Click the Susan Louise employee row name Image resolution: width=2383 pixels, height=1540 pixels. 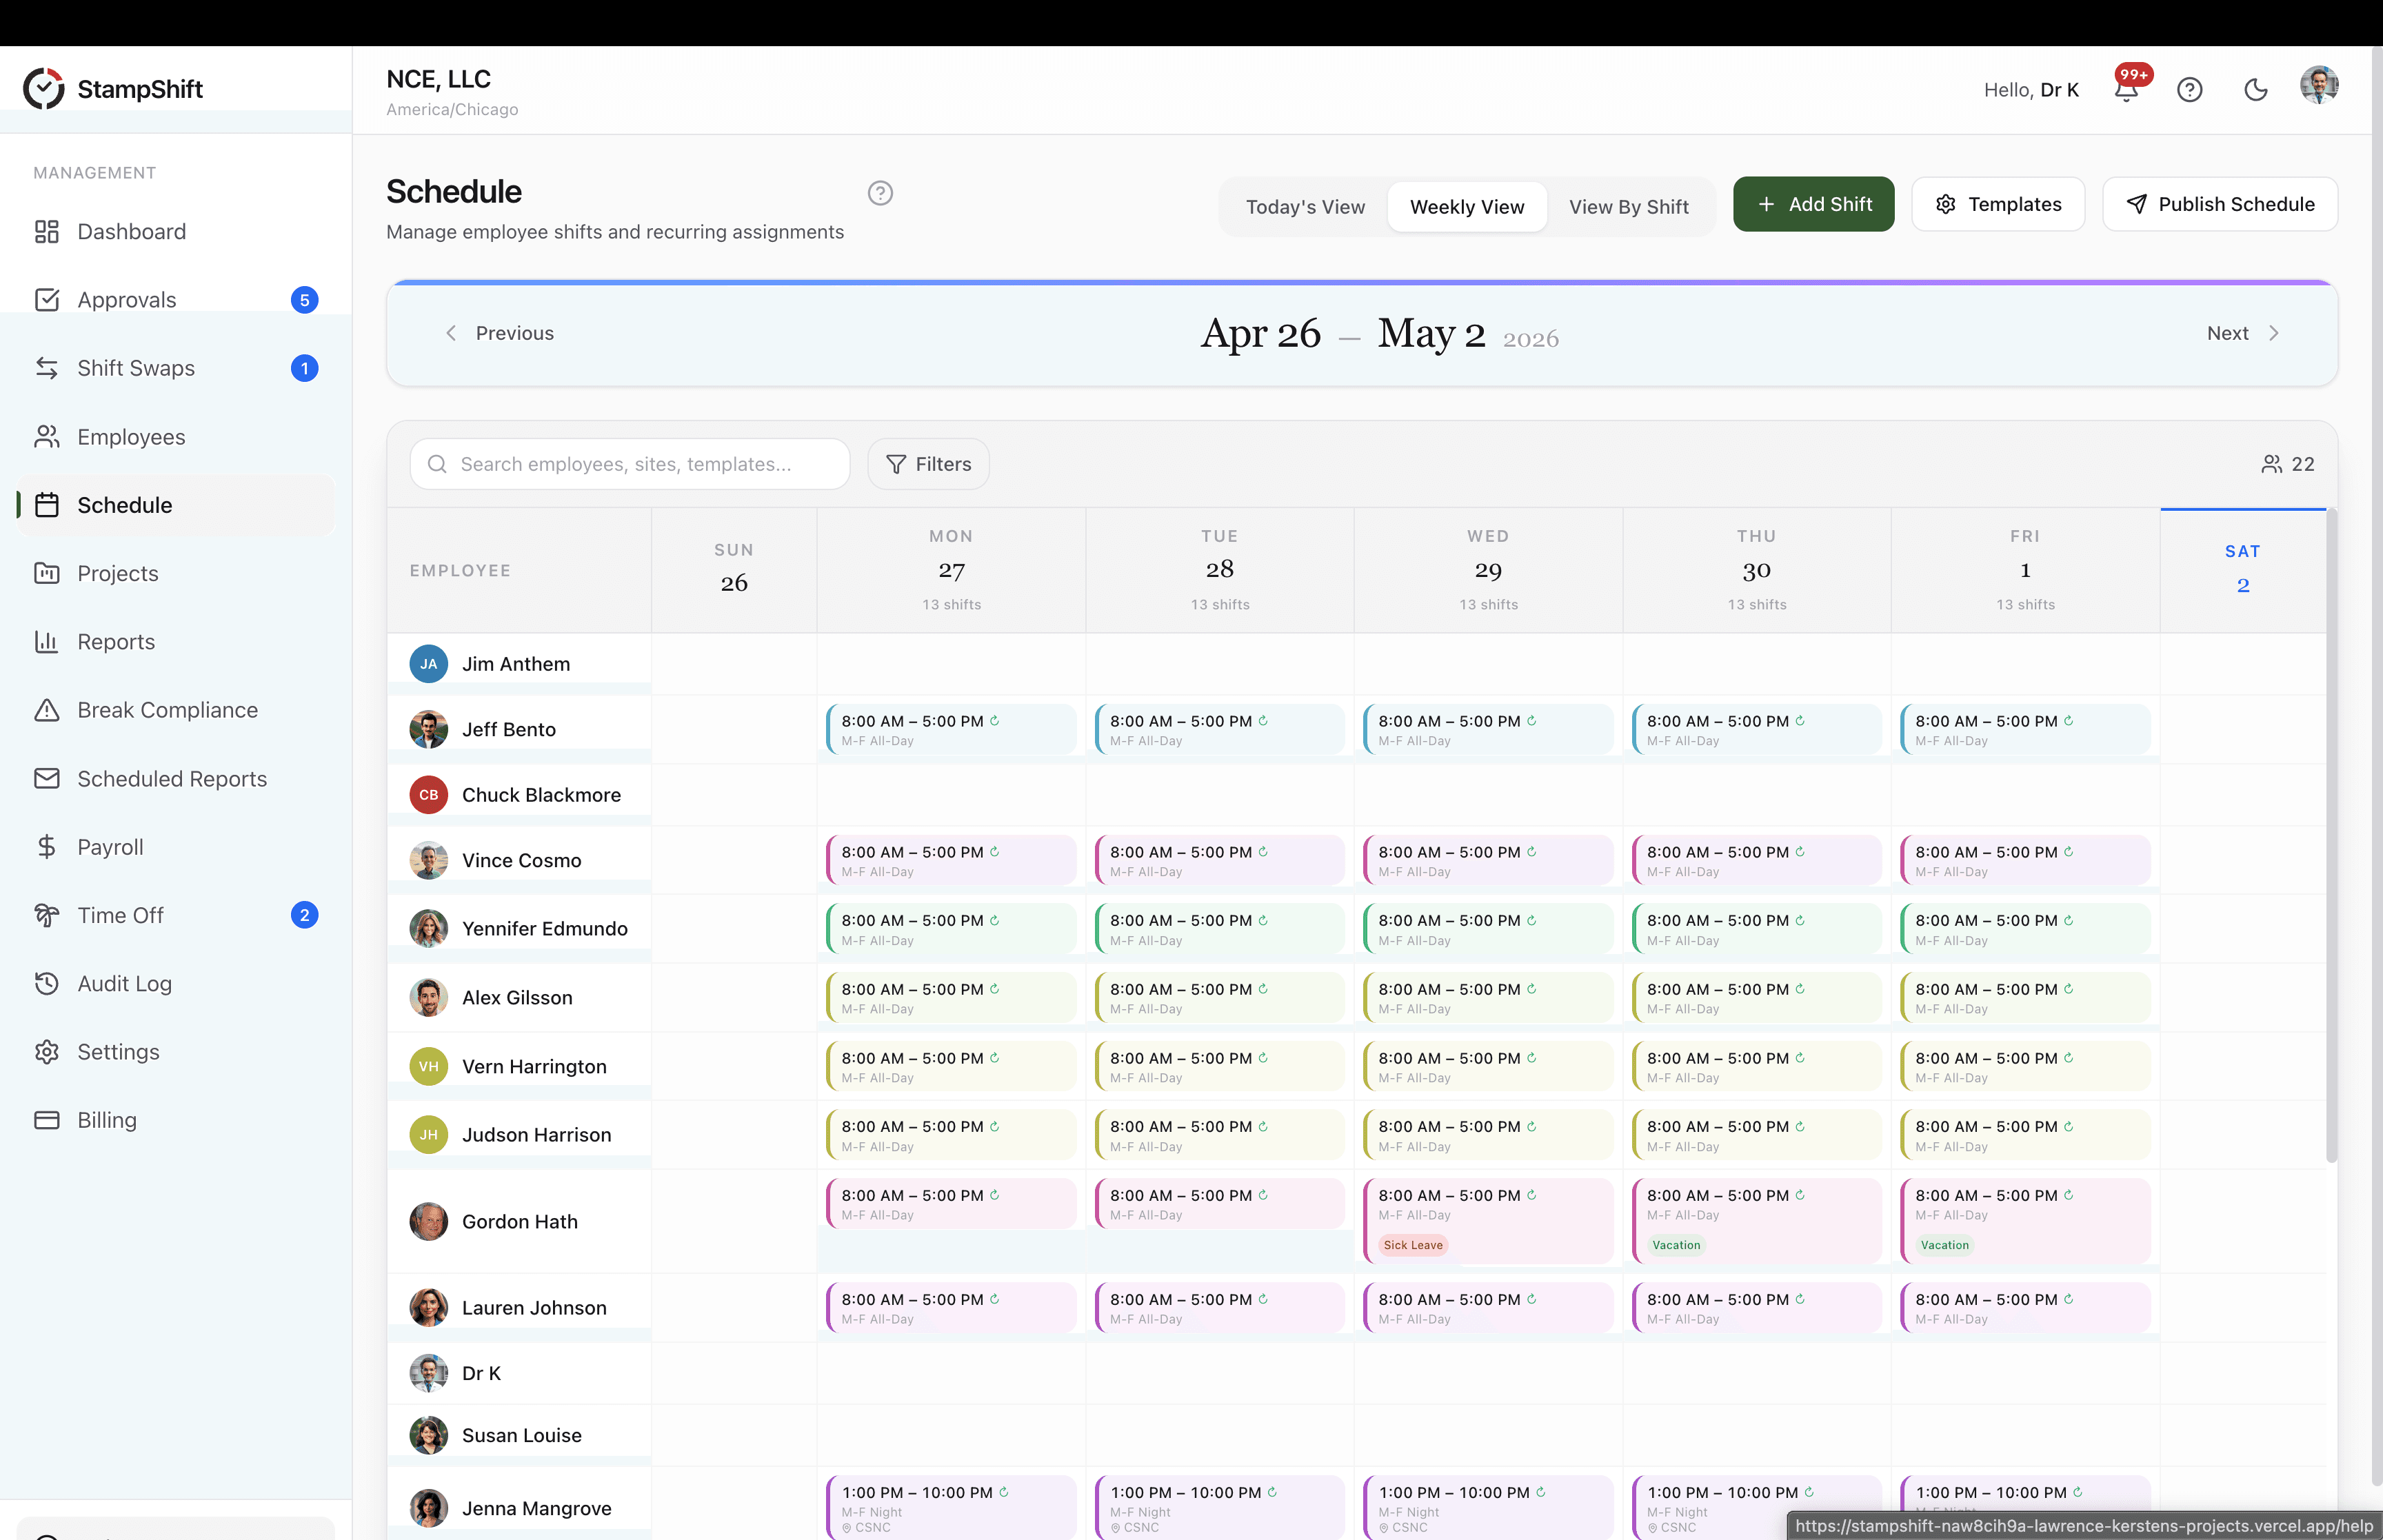[x=522, y=1435]
